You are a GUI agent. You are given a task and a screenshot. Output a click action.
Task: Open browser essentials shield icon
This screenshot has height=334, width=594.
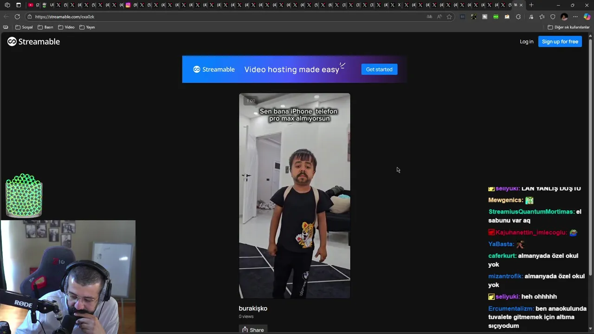click(x=553, y=17)
